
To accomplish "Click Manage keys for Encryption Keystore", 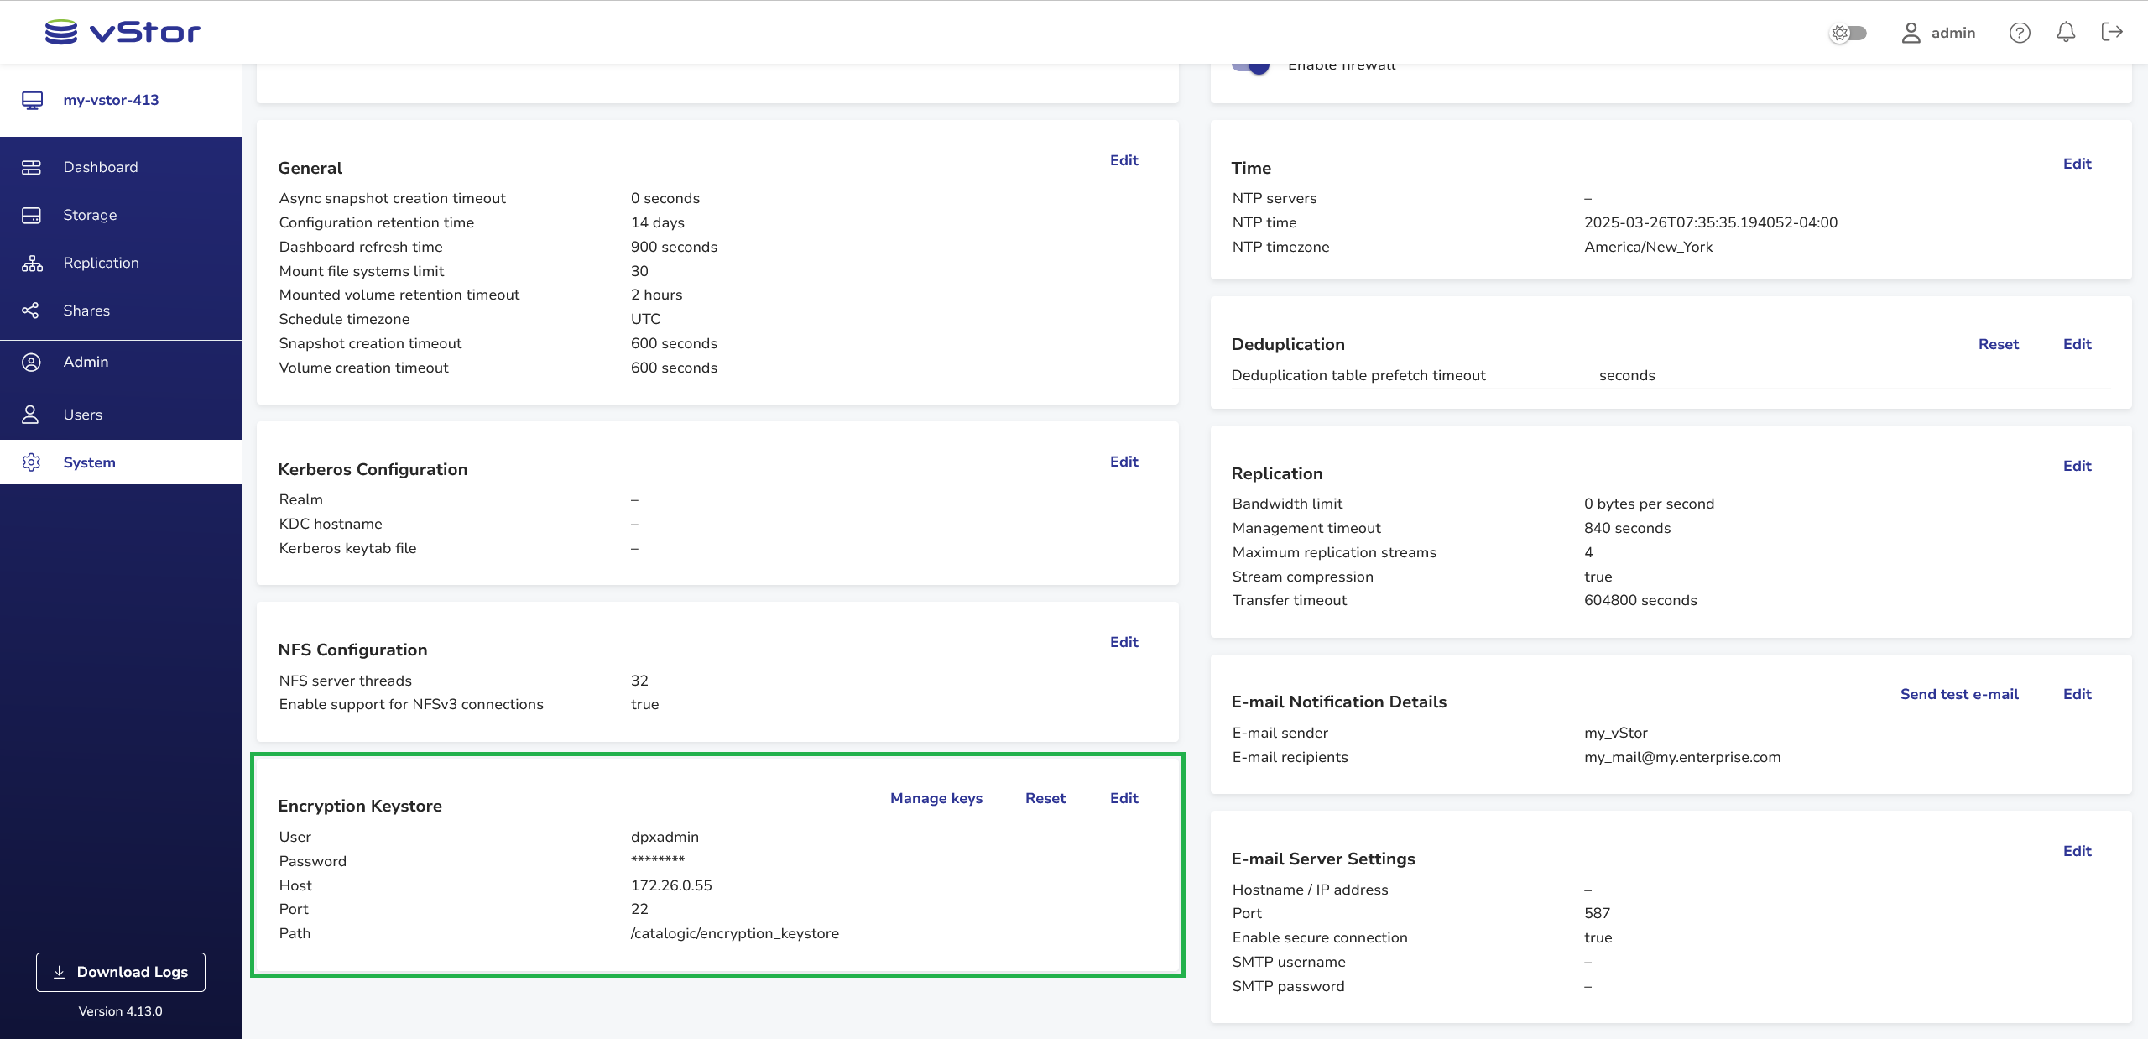I will click(936, 798).
